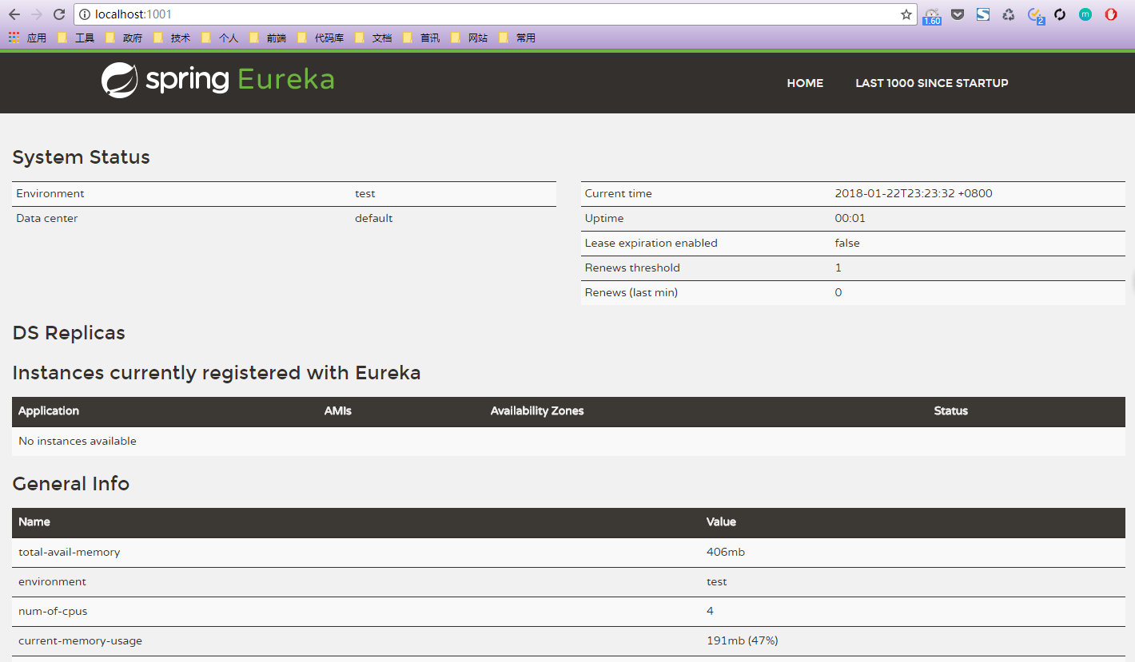Click the 'Instances currently registered with Eureka' heading
Screen dimensions: 1135x662
pos(217,373)
